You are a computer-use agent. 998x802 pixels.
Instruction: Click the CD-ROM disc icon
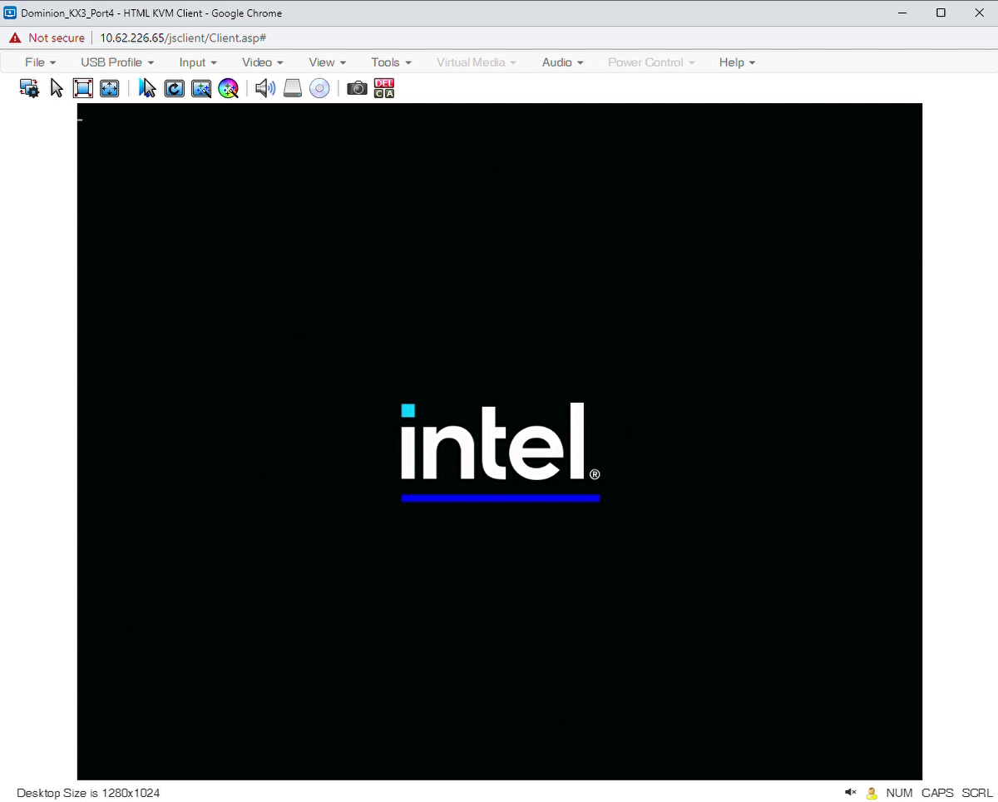[x=319, y=88]
